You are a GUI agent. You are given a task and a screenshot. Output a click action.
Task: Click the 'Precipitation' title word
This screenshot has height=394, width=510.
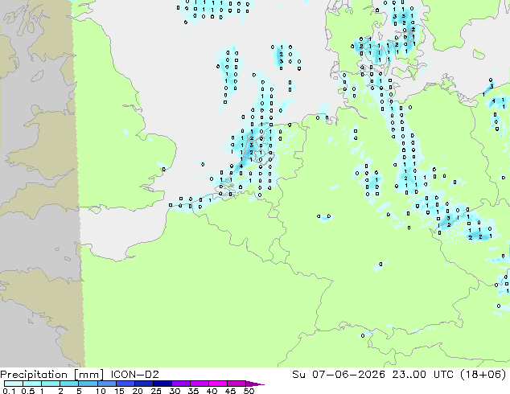pos(34,375)
